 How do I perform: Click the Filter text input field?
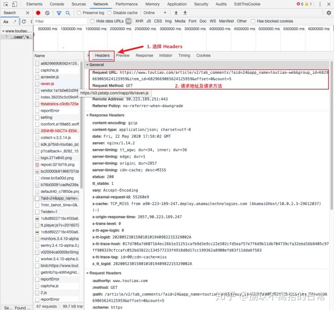(x=60, y=21)
